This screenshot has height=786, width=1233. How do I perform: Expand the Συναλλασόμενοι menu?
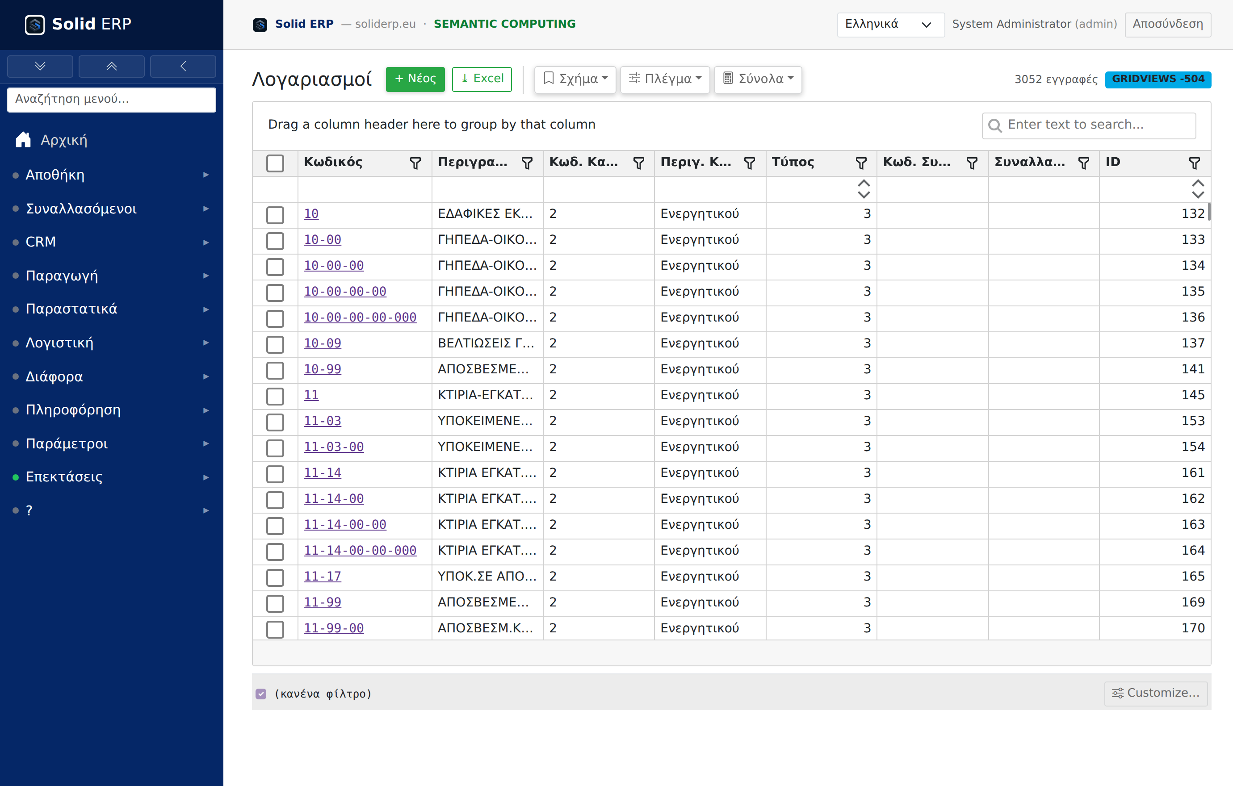click(x=112, y=209)
